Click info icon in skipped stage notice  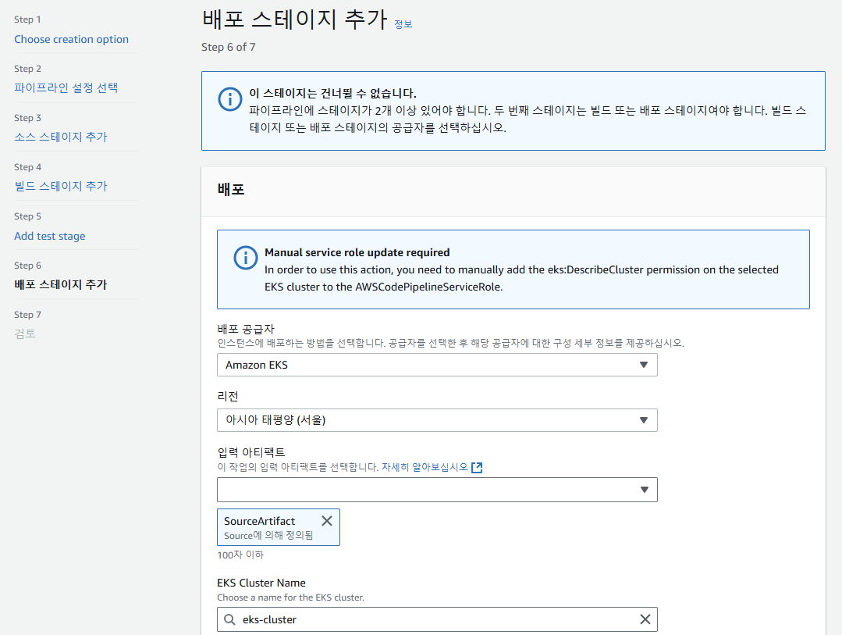[x=229, y=99]
